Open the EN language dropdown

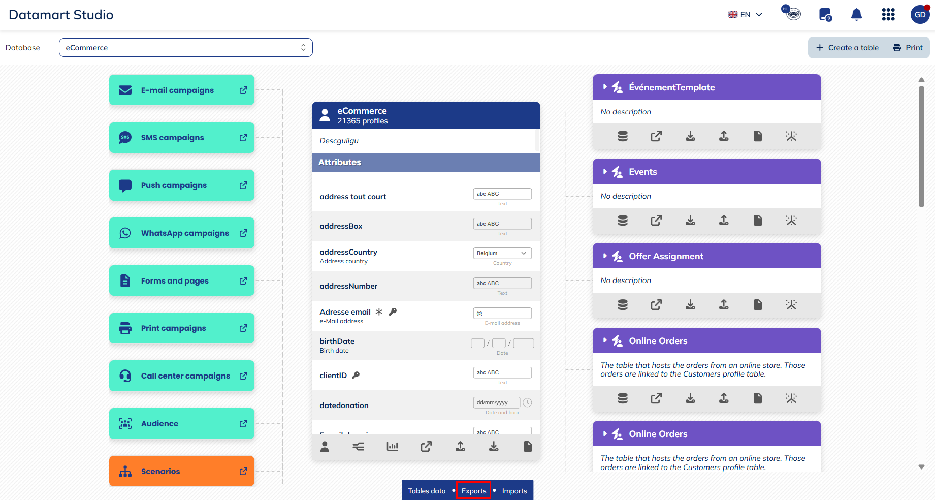point(745,15)
